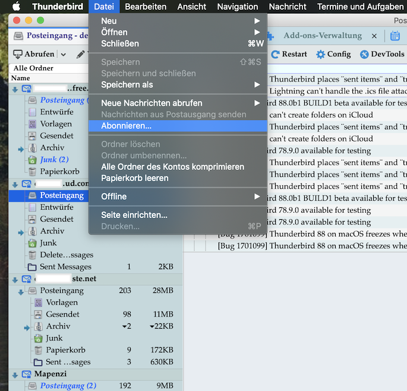This screenshot has height=391, width=407.
Task: Click the Junk icon under .ud.com
Action: 32,243
